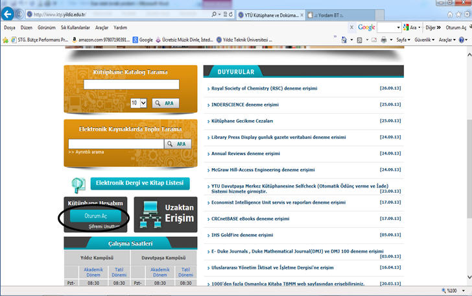The image size is (472, 296).
Task: Click ARA button under Kütüphane Katalog Tarama
Action: click(x=166, y=103)
